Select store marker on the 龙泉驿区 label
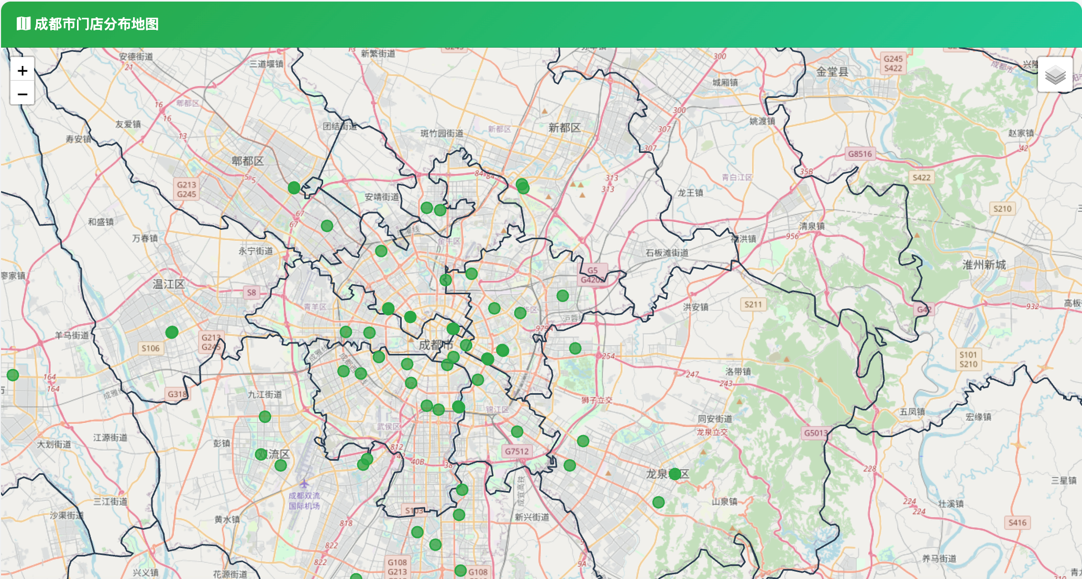Image resolution: width=1082 pixels, height=579 pixels. point(675,474)
